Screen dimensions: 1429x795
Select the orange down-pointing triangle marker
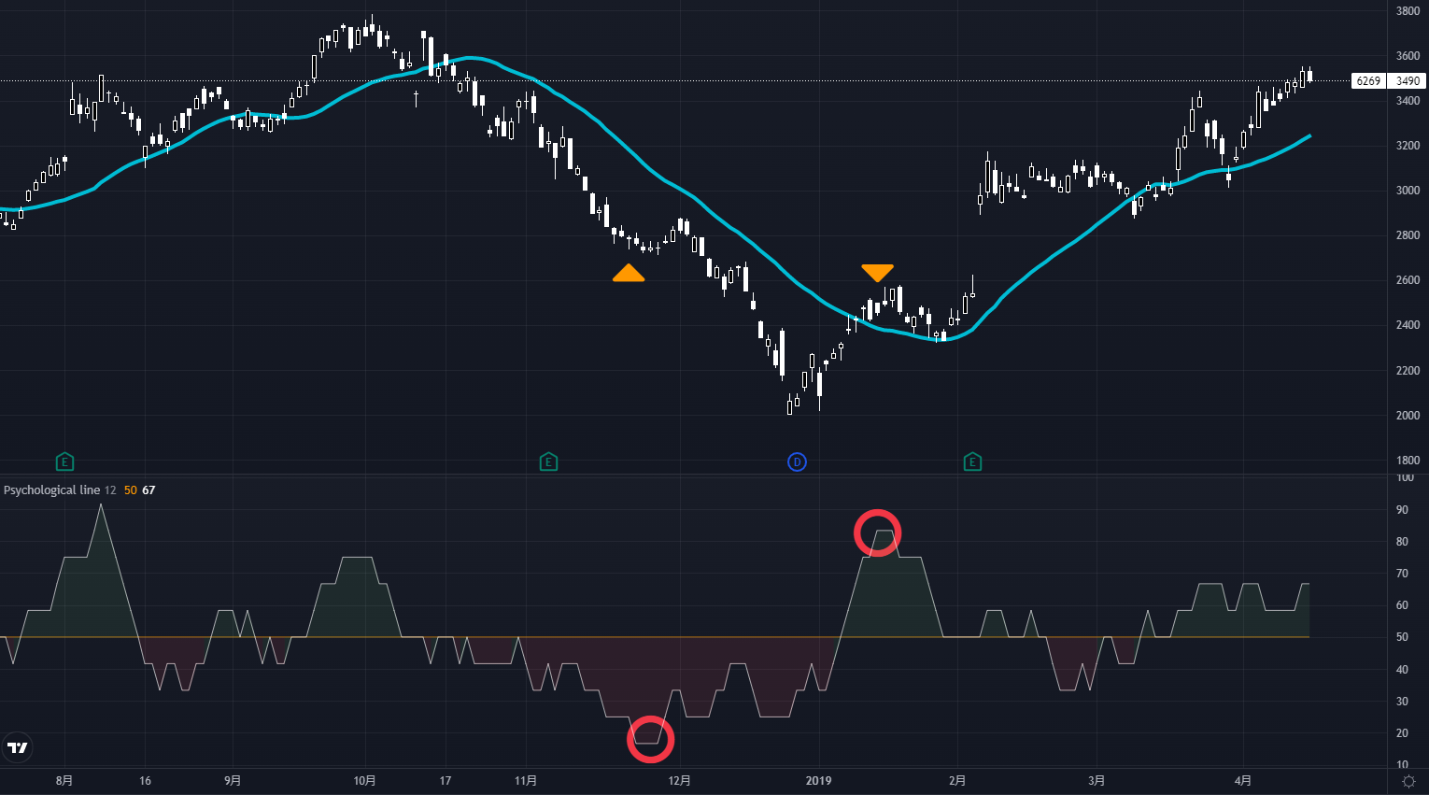(877, 272)
